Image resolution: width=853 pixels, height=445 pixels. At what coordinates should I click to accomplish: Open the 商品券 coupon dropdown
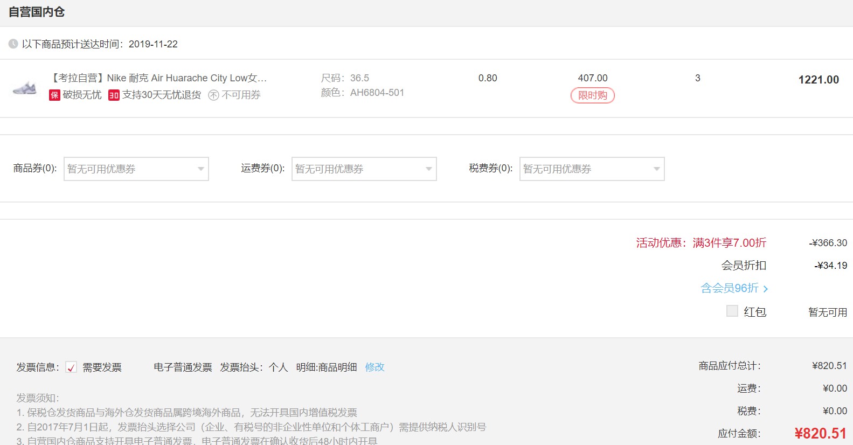click(136, 169)
